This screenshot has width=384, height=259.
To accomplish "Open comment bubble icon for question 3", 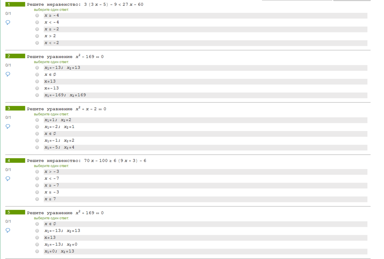I will point(8,126).
